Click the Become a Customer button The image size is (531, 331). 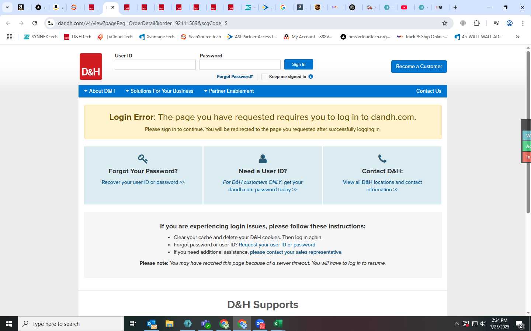419,67
